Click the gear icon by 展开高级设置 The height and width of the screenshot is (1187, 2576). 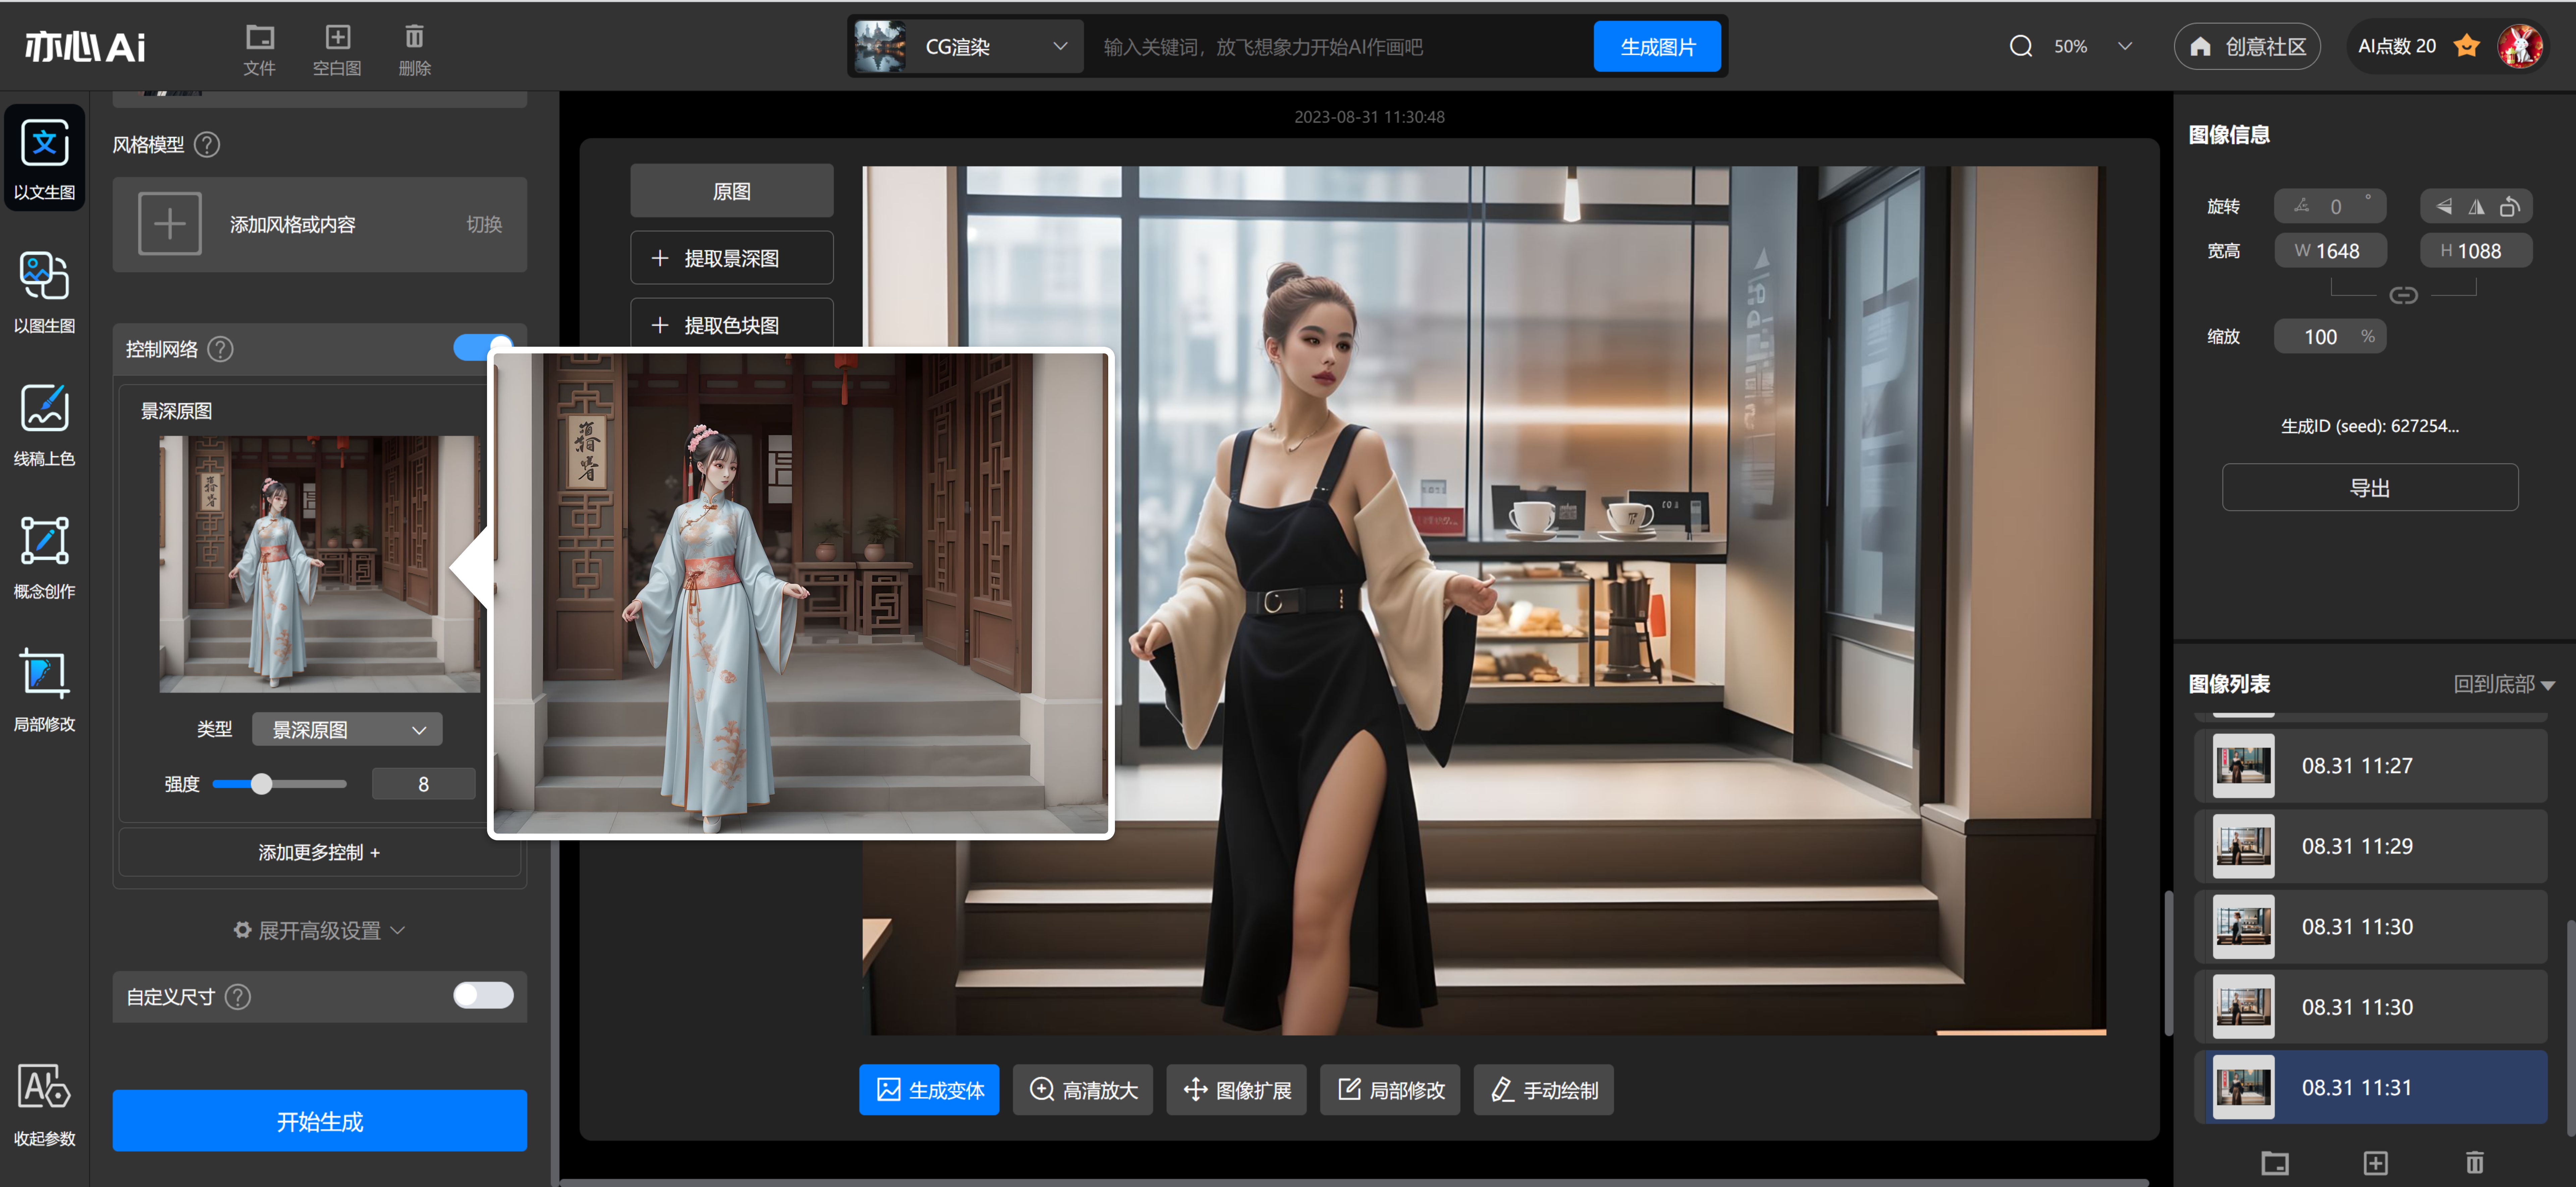(x=242, y=930)
